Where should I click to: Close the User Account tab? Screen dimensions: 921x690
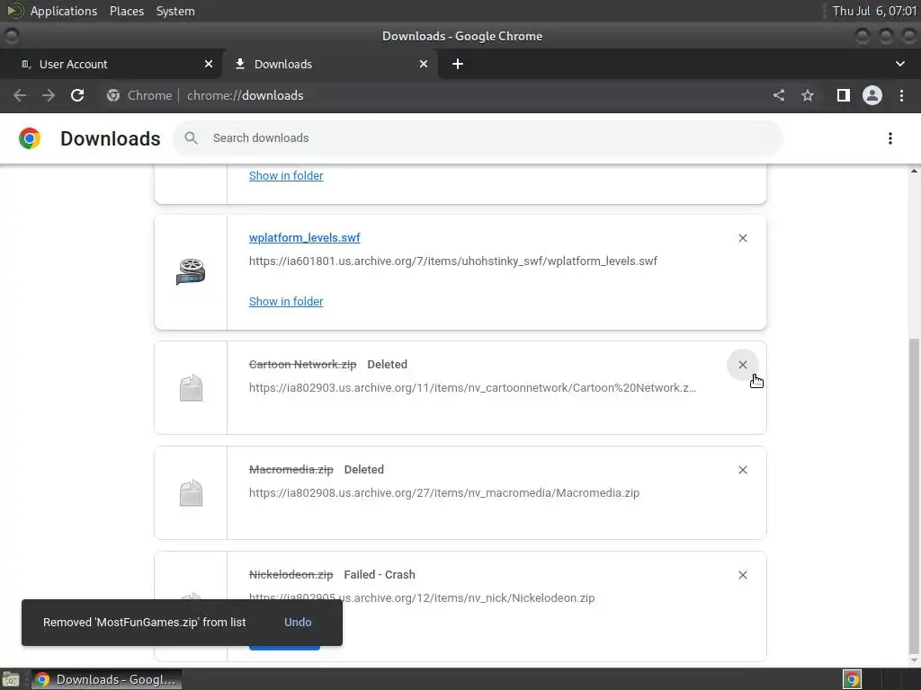[x=209, y=64]
